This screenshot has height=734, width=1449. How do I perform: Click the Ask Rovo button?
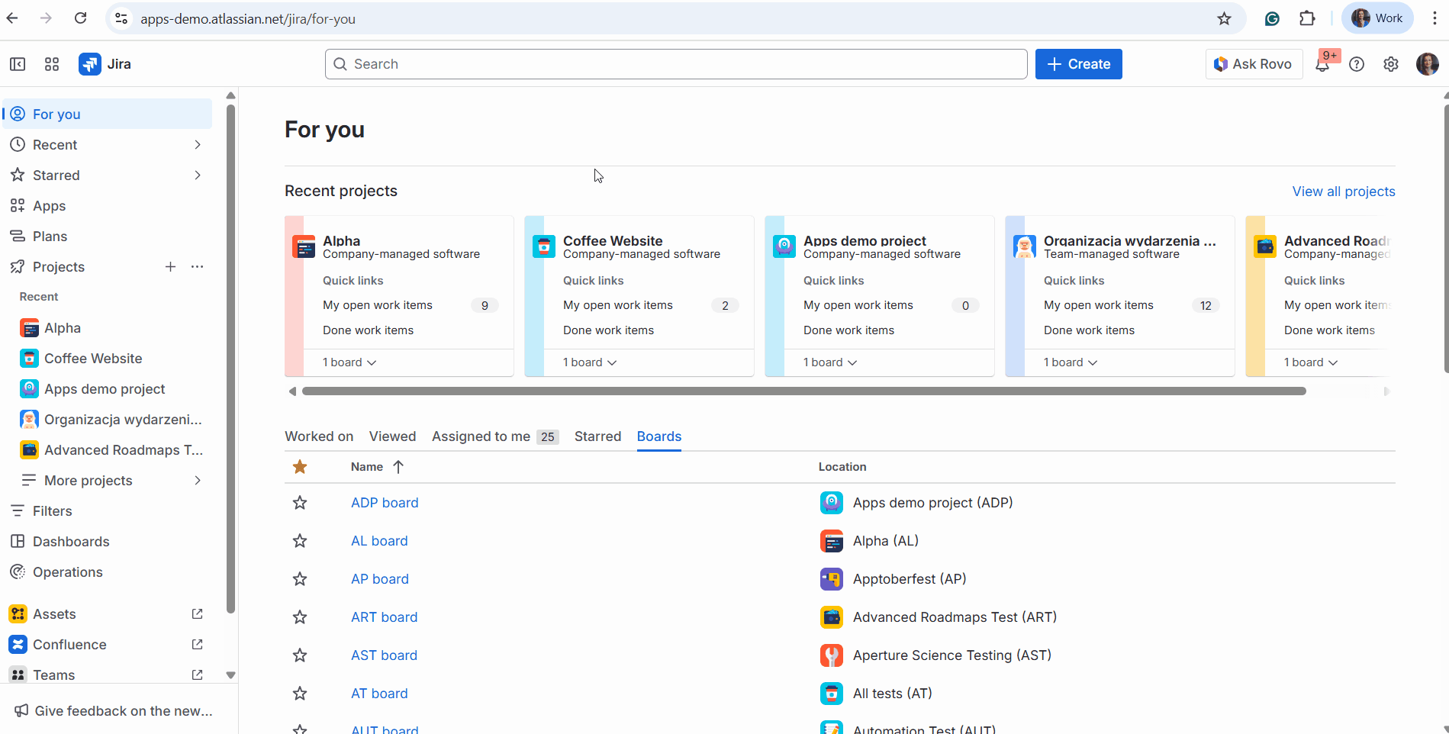click(1254, 64)
